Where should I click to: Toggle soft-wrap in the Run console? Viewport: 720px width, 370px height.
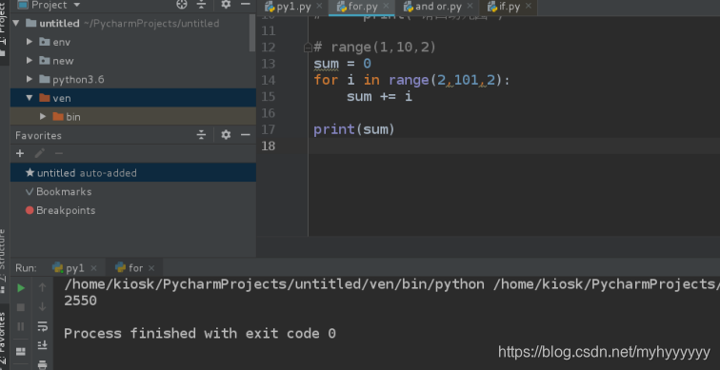42,326
